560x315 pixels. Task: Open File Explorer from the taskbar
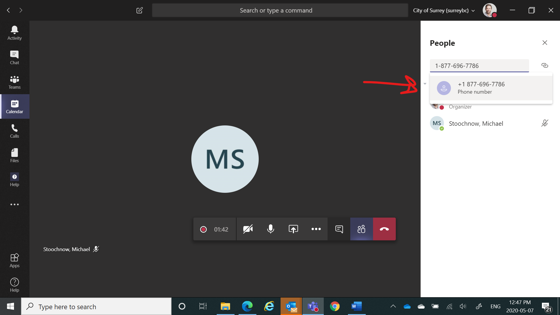[x=225, y=306]
